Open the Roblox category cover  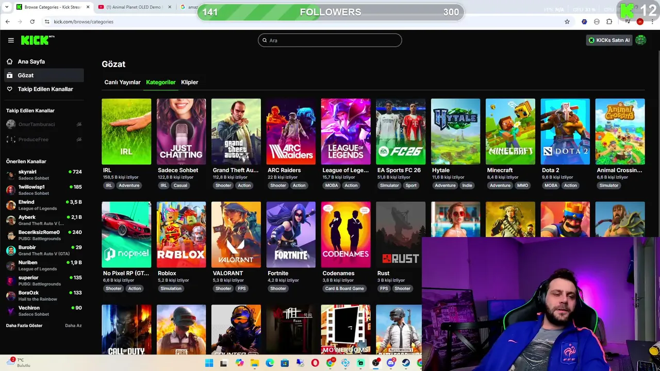(181, 234)
